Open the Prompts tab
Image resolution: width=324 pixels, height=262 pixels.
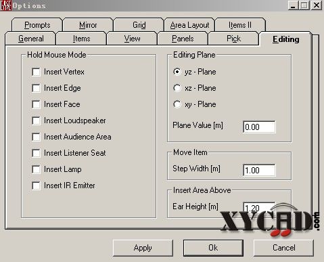point(37,25)
